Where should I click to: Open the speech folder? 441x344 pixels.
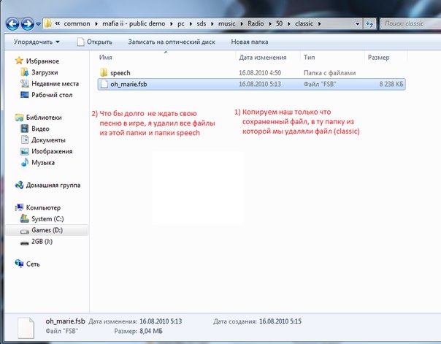[119, 72]
